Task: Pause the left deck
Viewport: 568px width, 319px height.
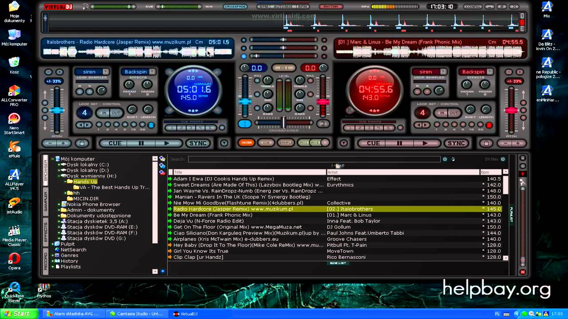Action: point(141,143)
